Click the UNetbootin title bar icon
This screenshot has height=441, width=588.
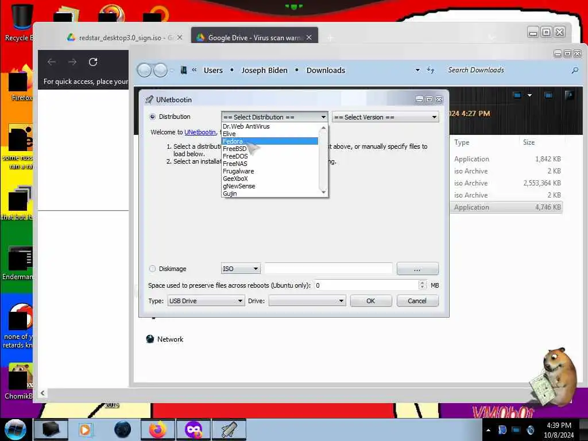pos(149,99)
